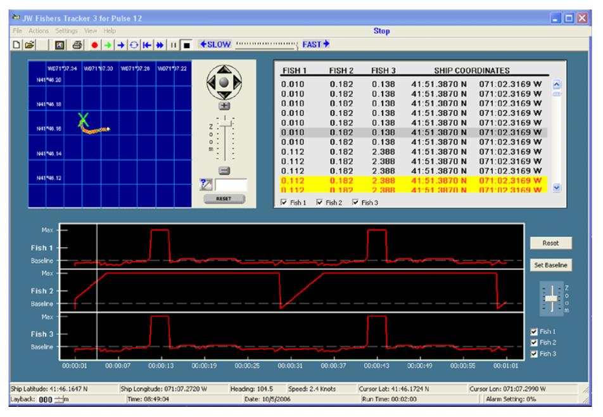Viewport: 603px width, 417px height.
Task: Click the loop/replay circular arrow icon
Action: pos(134,45)
